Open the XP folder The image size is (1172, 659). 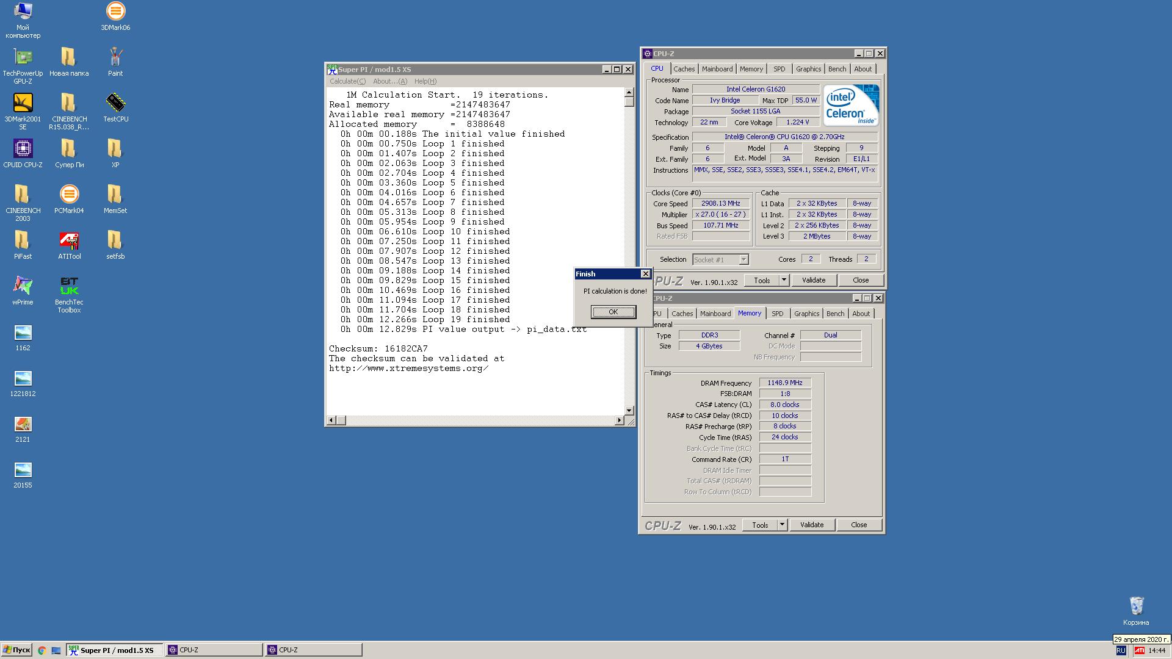(115, 154)
